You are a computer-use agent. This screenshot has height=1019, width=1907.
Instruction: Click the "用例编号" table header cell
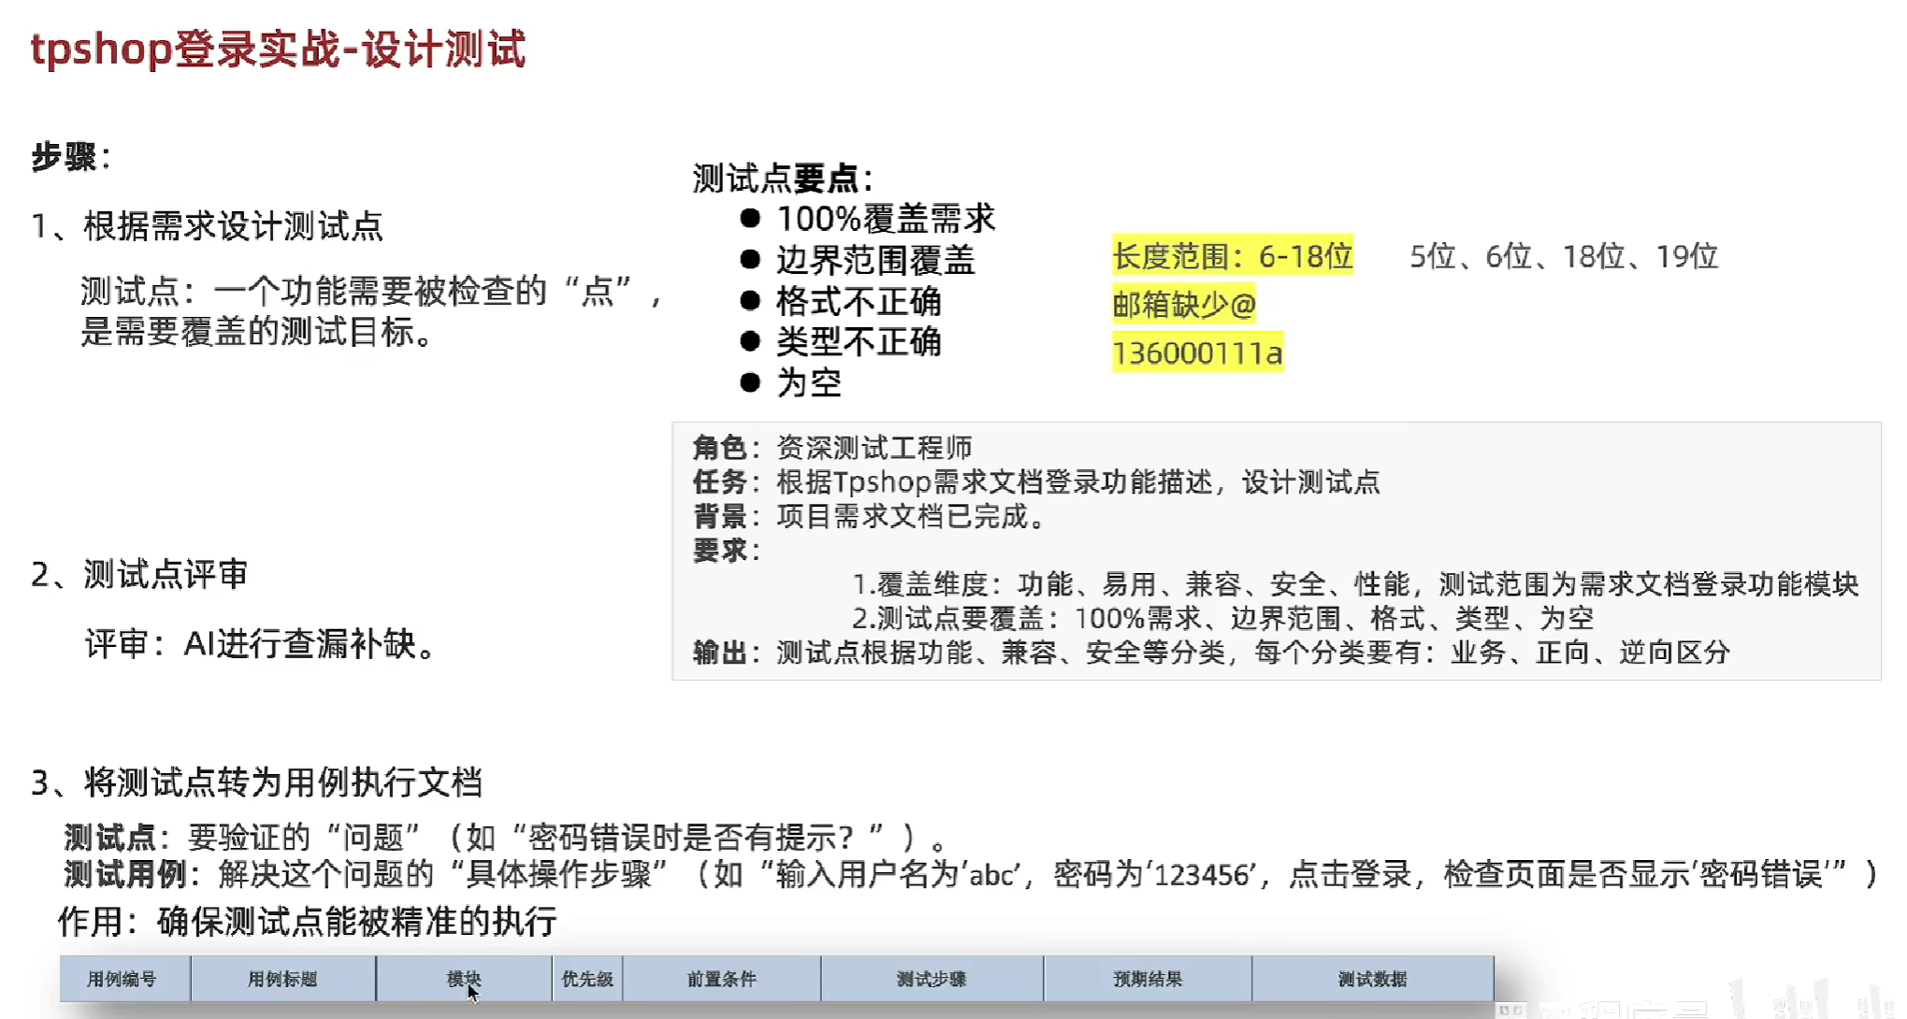(124, 979)
